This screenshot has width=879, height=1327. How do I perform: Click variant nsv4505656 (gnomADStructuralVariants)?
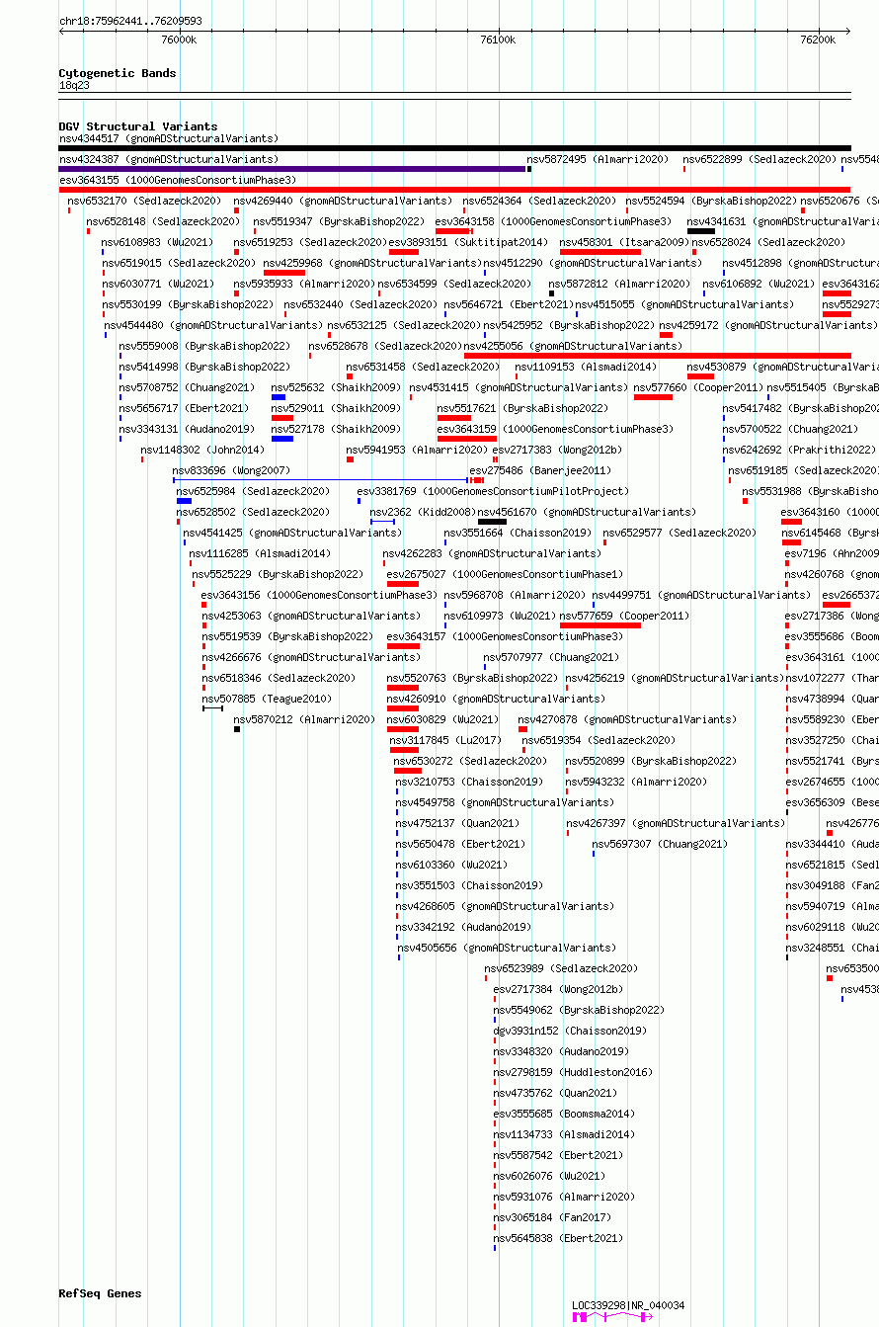(506, 948)
